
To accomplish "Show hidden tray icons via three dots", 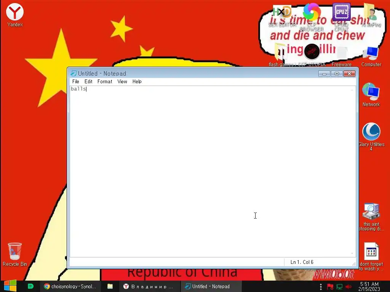I will (321, 287).
